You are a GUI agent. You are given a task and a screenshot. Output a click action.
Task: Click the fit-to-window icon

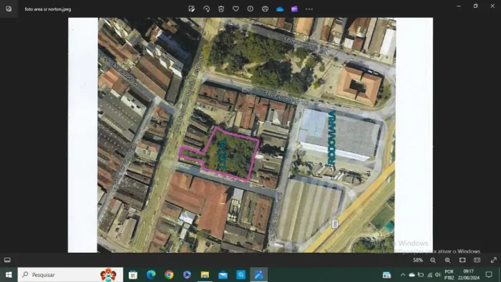(x=462, y=261)
